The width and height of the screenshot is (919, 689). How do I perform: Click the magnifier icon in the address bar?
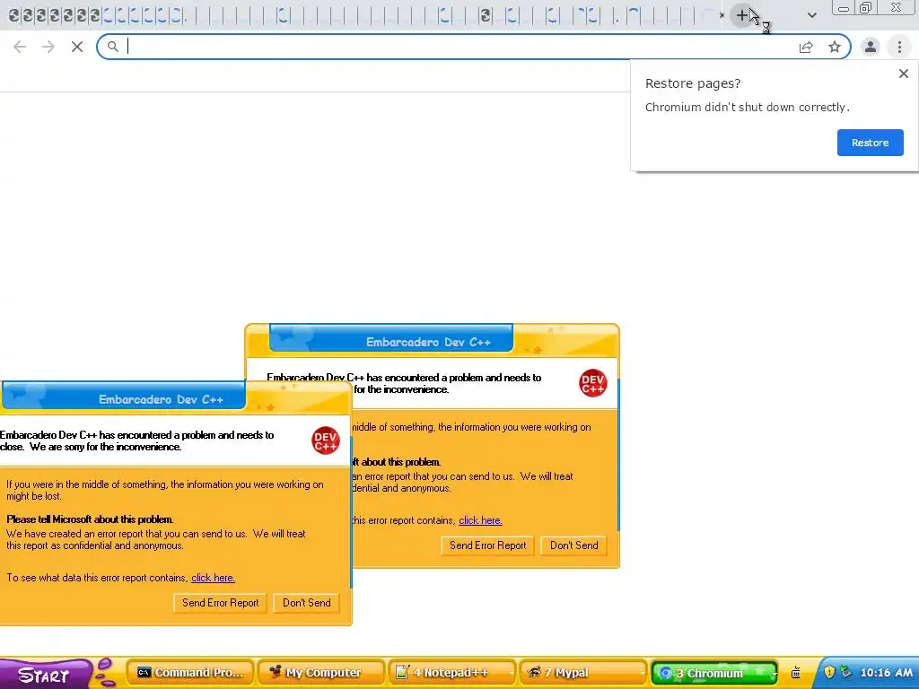click(112, 47)
